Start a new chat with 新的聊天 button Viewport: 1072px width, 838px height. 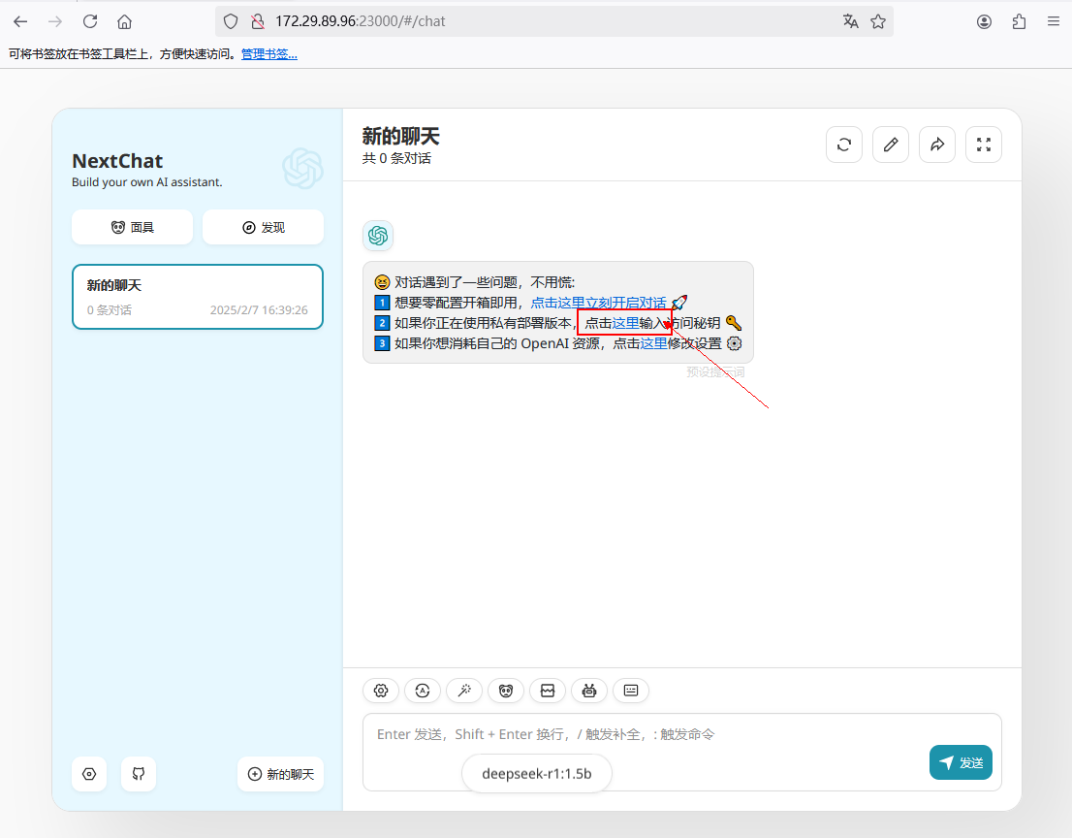281,774
